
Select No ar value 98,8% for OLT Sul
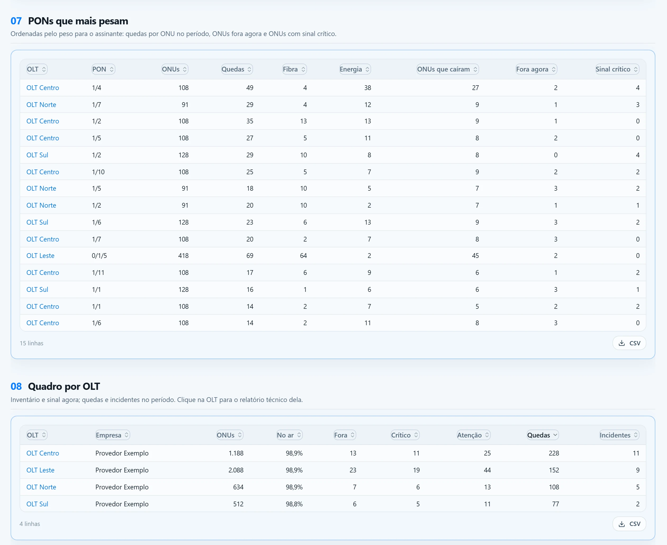coord(294,504)
